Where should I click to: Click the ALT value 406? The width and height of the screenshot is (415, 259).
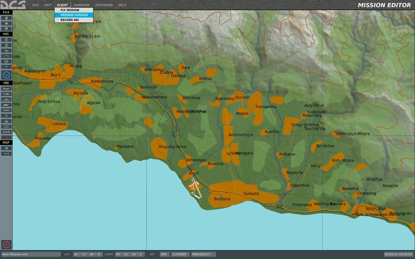pyautogui.click(x=164, y=254)
